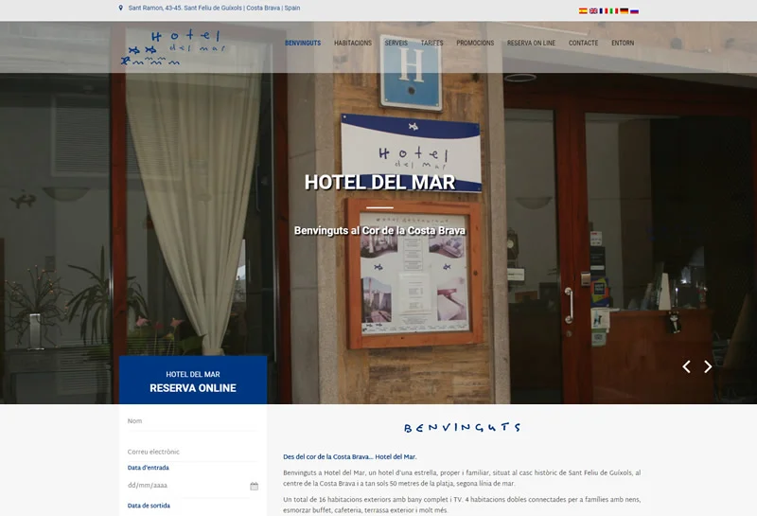Click the dd/mm/aaaa entry date field

(193, 486)
